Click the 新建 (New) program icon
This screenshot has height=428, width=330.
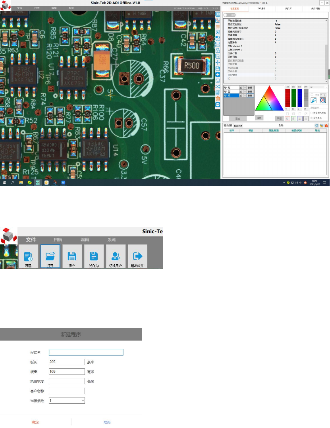click(28, 256)
